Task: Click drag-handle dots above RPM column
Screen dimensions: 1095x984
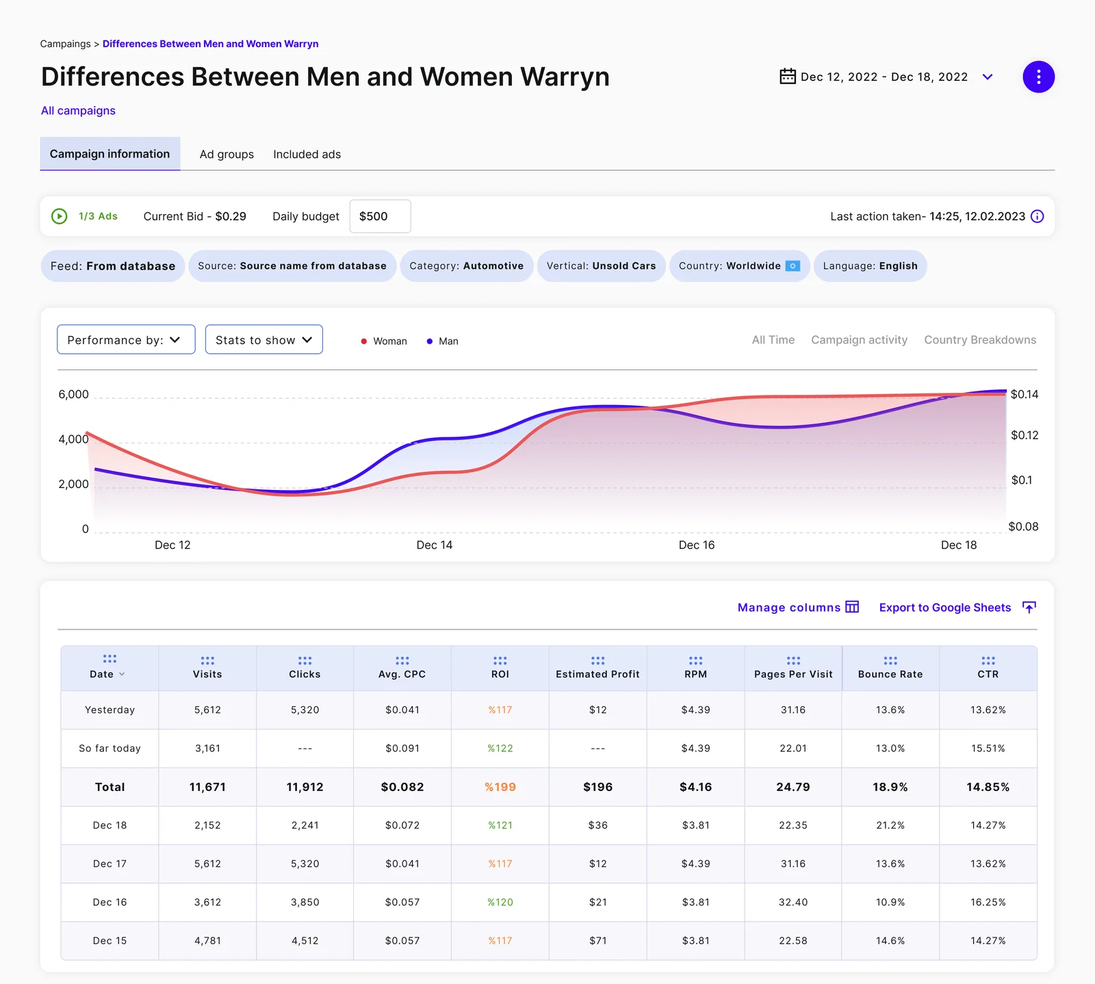Action: 695,660
